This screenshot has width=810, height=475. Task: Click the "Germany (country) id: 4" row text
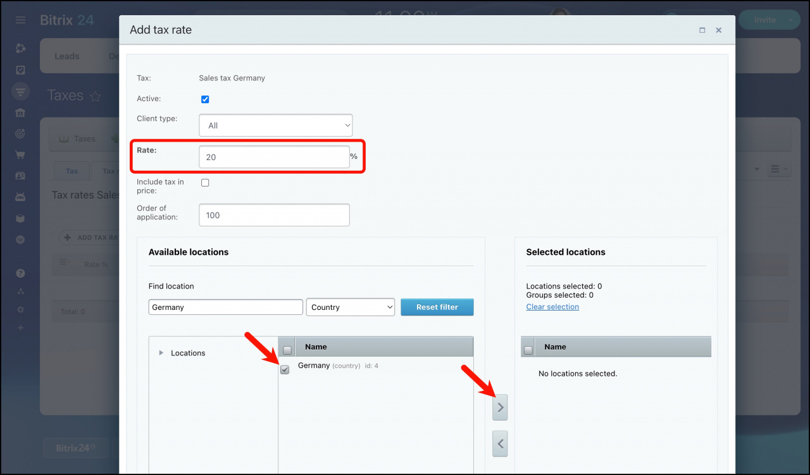(338, 366)
